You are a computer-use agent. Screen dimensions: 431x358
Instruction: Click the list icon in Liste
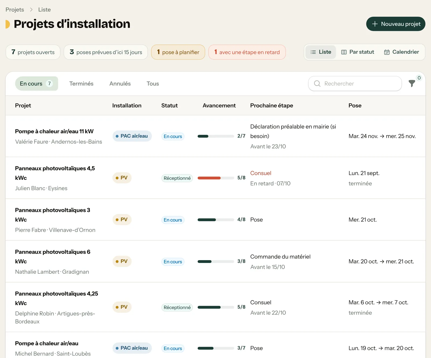tap(313, 52)
